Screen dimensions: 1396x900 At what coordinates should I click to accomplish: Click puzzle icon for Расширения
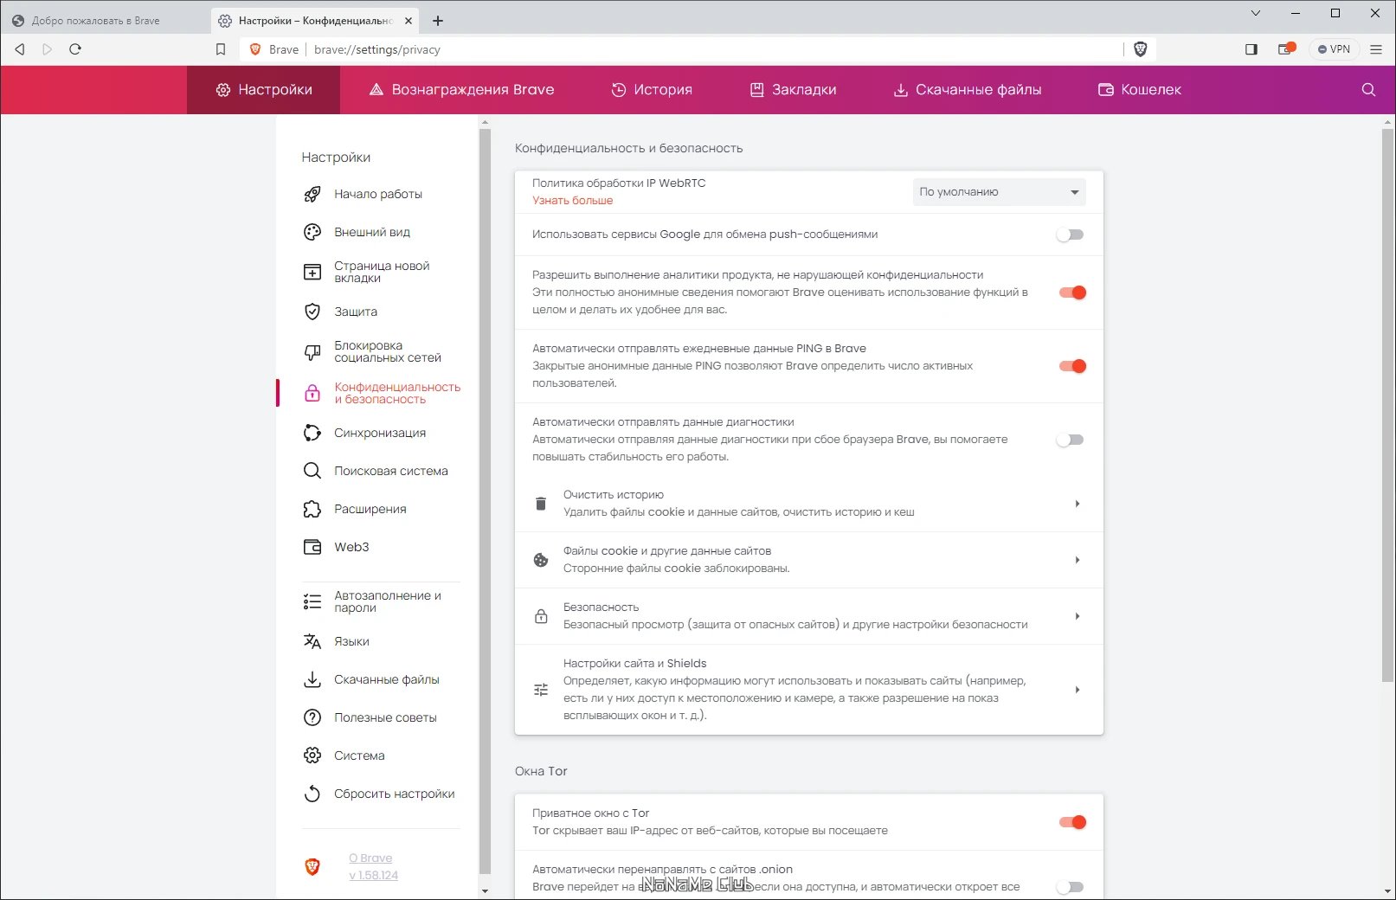pyautogui.click(x=312, y=509)
